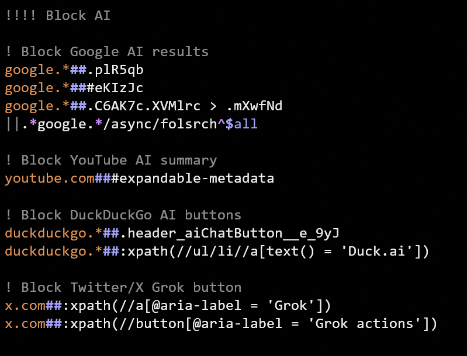Click the //ul/li//a xpath expression

tap(222, 251)
